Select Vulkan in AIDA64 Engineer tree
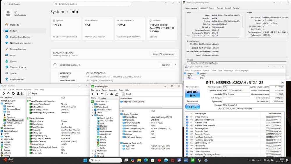This screenshot has width=291, height=164. [x=103, y=145]
